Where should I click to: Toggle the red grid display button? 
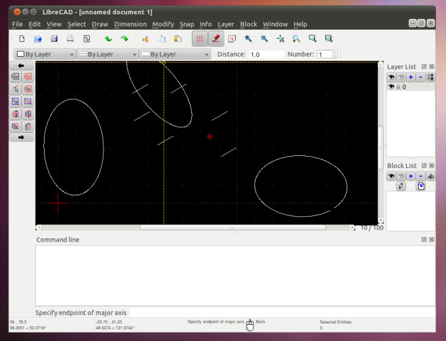pyautogui.click(x=199, y=39)
